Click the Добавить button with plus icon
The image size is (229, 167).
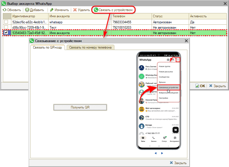[x=35, y=10]
